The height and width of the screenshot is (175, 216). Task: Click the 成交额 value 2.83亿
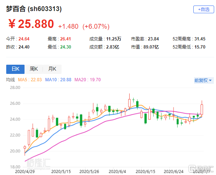[x=112, y=47]
